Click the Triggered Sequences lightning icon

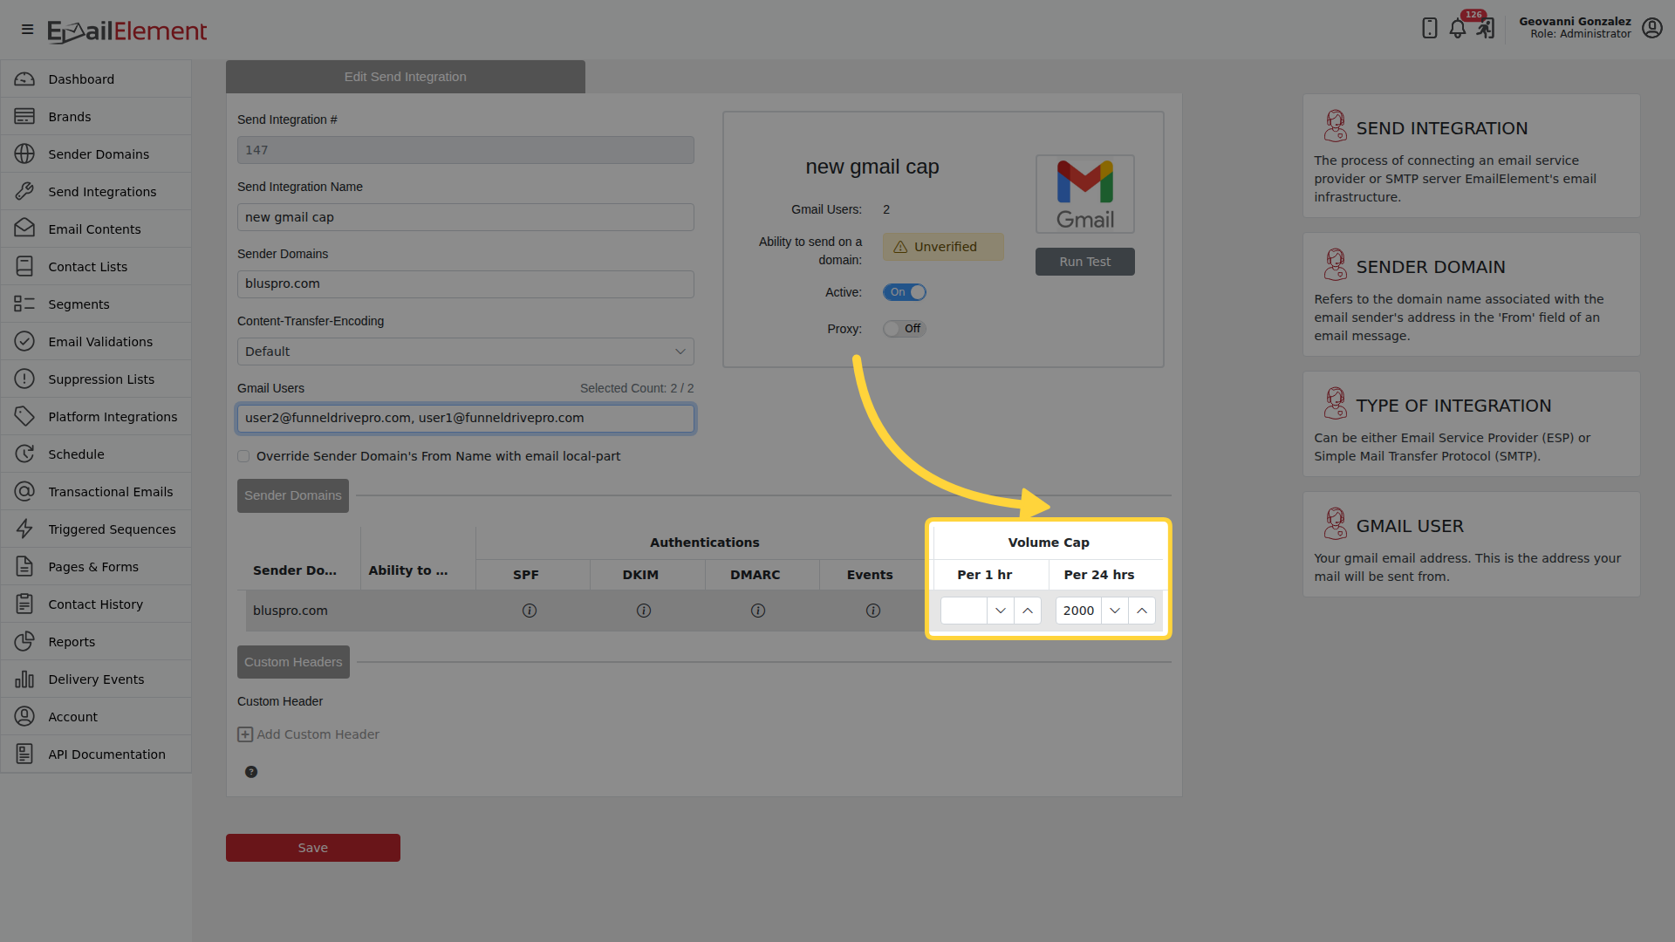coord(24,529)
